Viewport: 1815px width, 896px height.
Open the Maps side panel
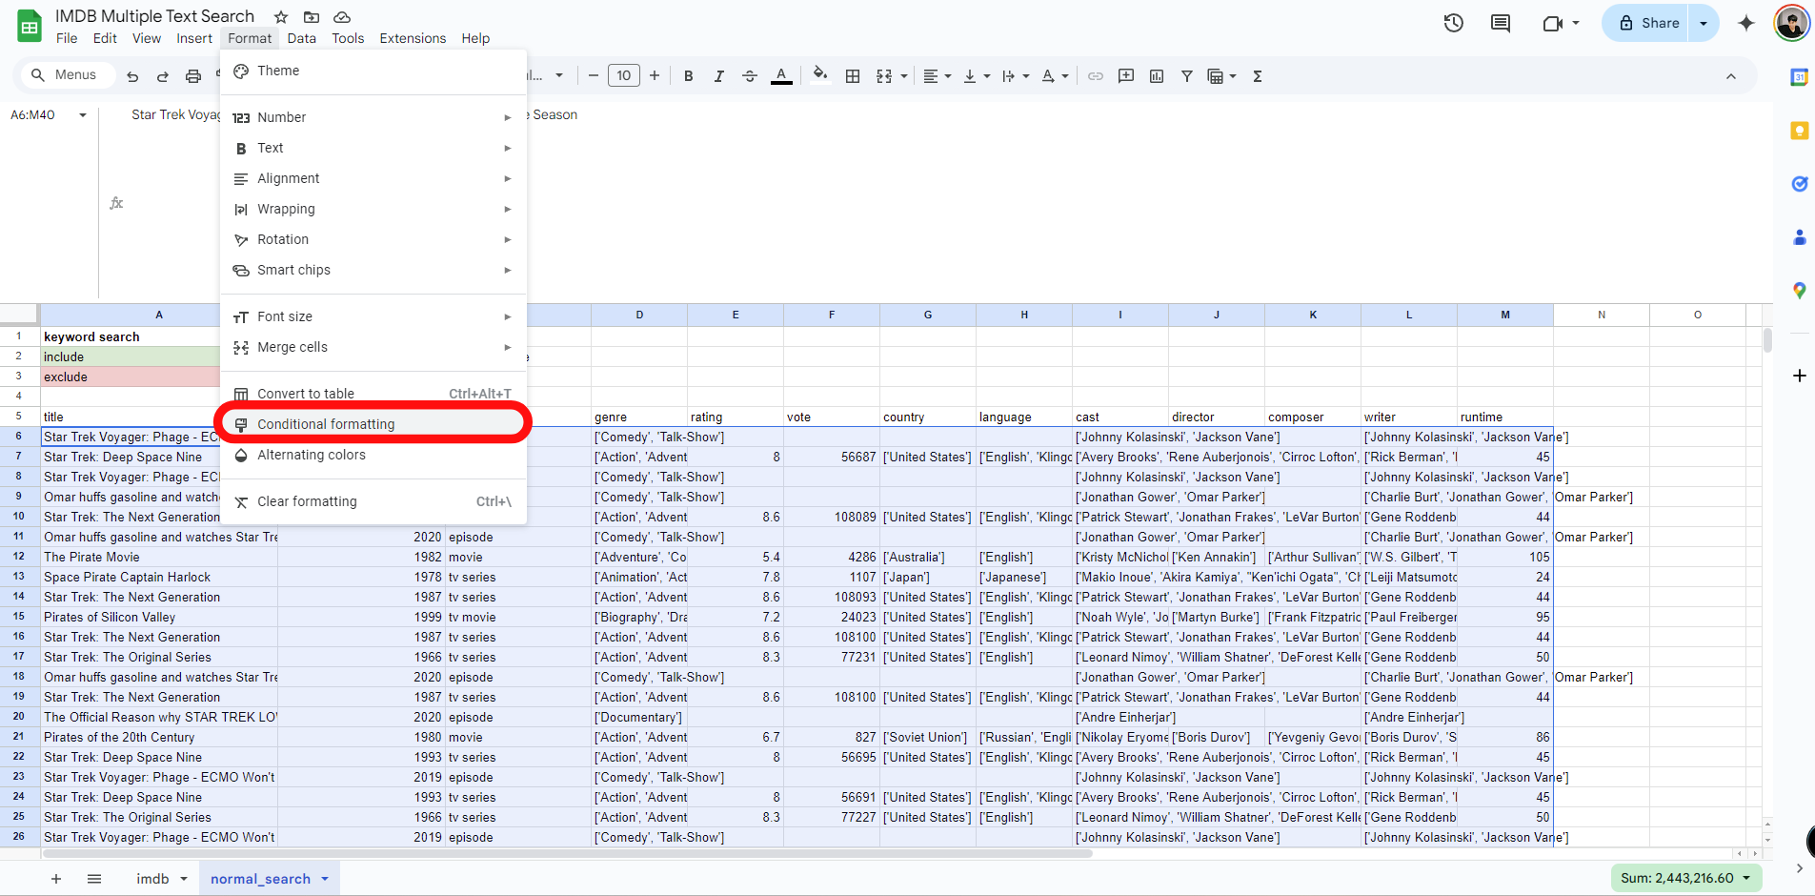pyautogui.click(x=1799, y=291)
